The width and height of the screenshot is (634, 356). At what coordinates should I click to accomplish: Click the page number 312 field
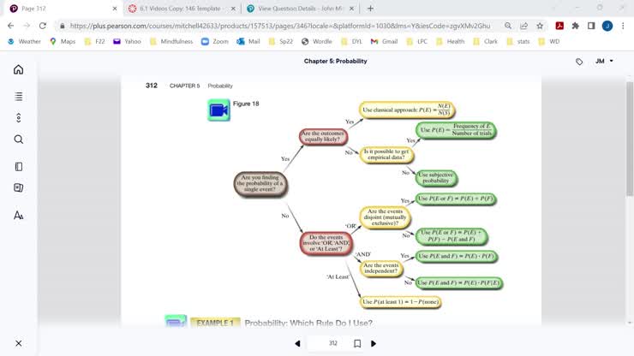tap(333, 343)
